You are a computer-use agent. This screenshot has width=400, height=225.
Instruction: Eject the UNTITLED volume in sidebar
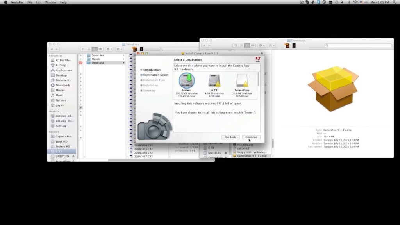coord(73,156)
